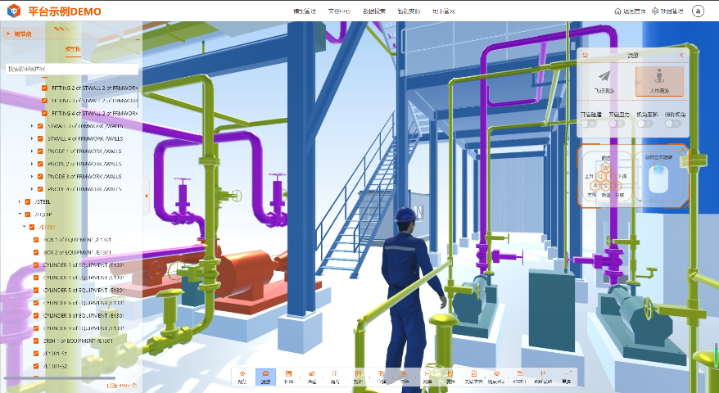Switch to the 模型树 tab in left panel
This screenshot has width=719, height=393.
pyautogui.click(x=72, y=49)
